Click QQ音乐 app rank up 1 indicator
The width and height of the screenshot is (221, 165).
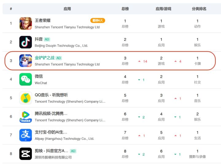(x=178, y=99)
